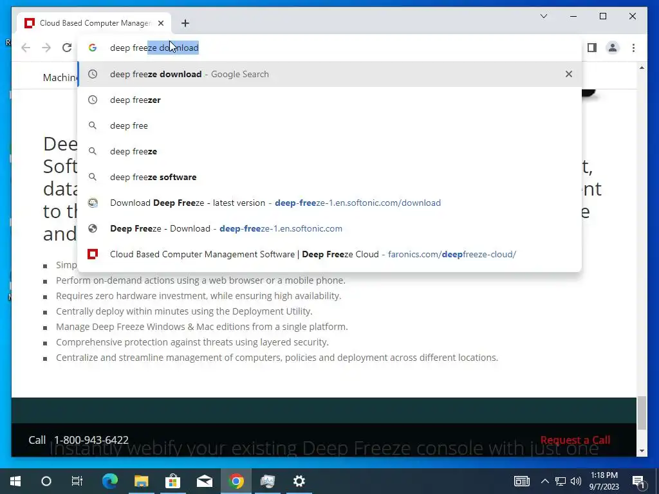659x494 pixels.
Task: Click 'Manage Deep Freeze Windows & Mac editions' text
Action: click(x=201, y=327)
